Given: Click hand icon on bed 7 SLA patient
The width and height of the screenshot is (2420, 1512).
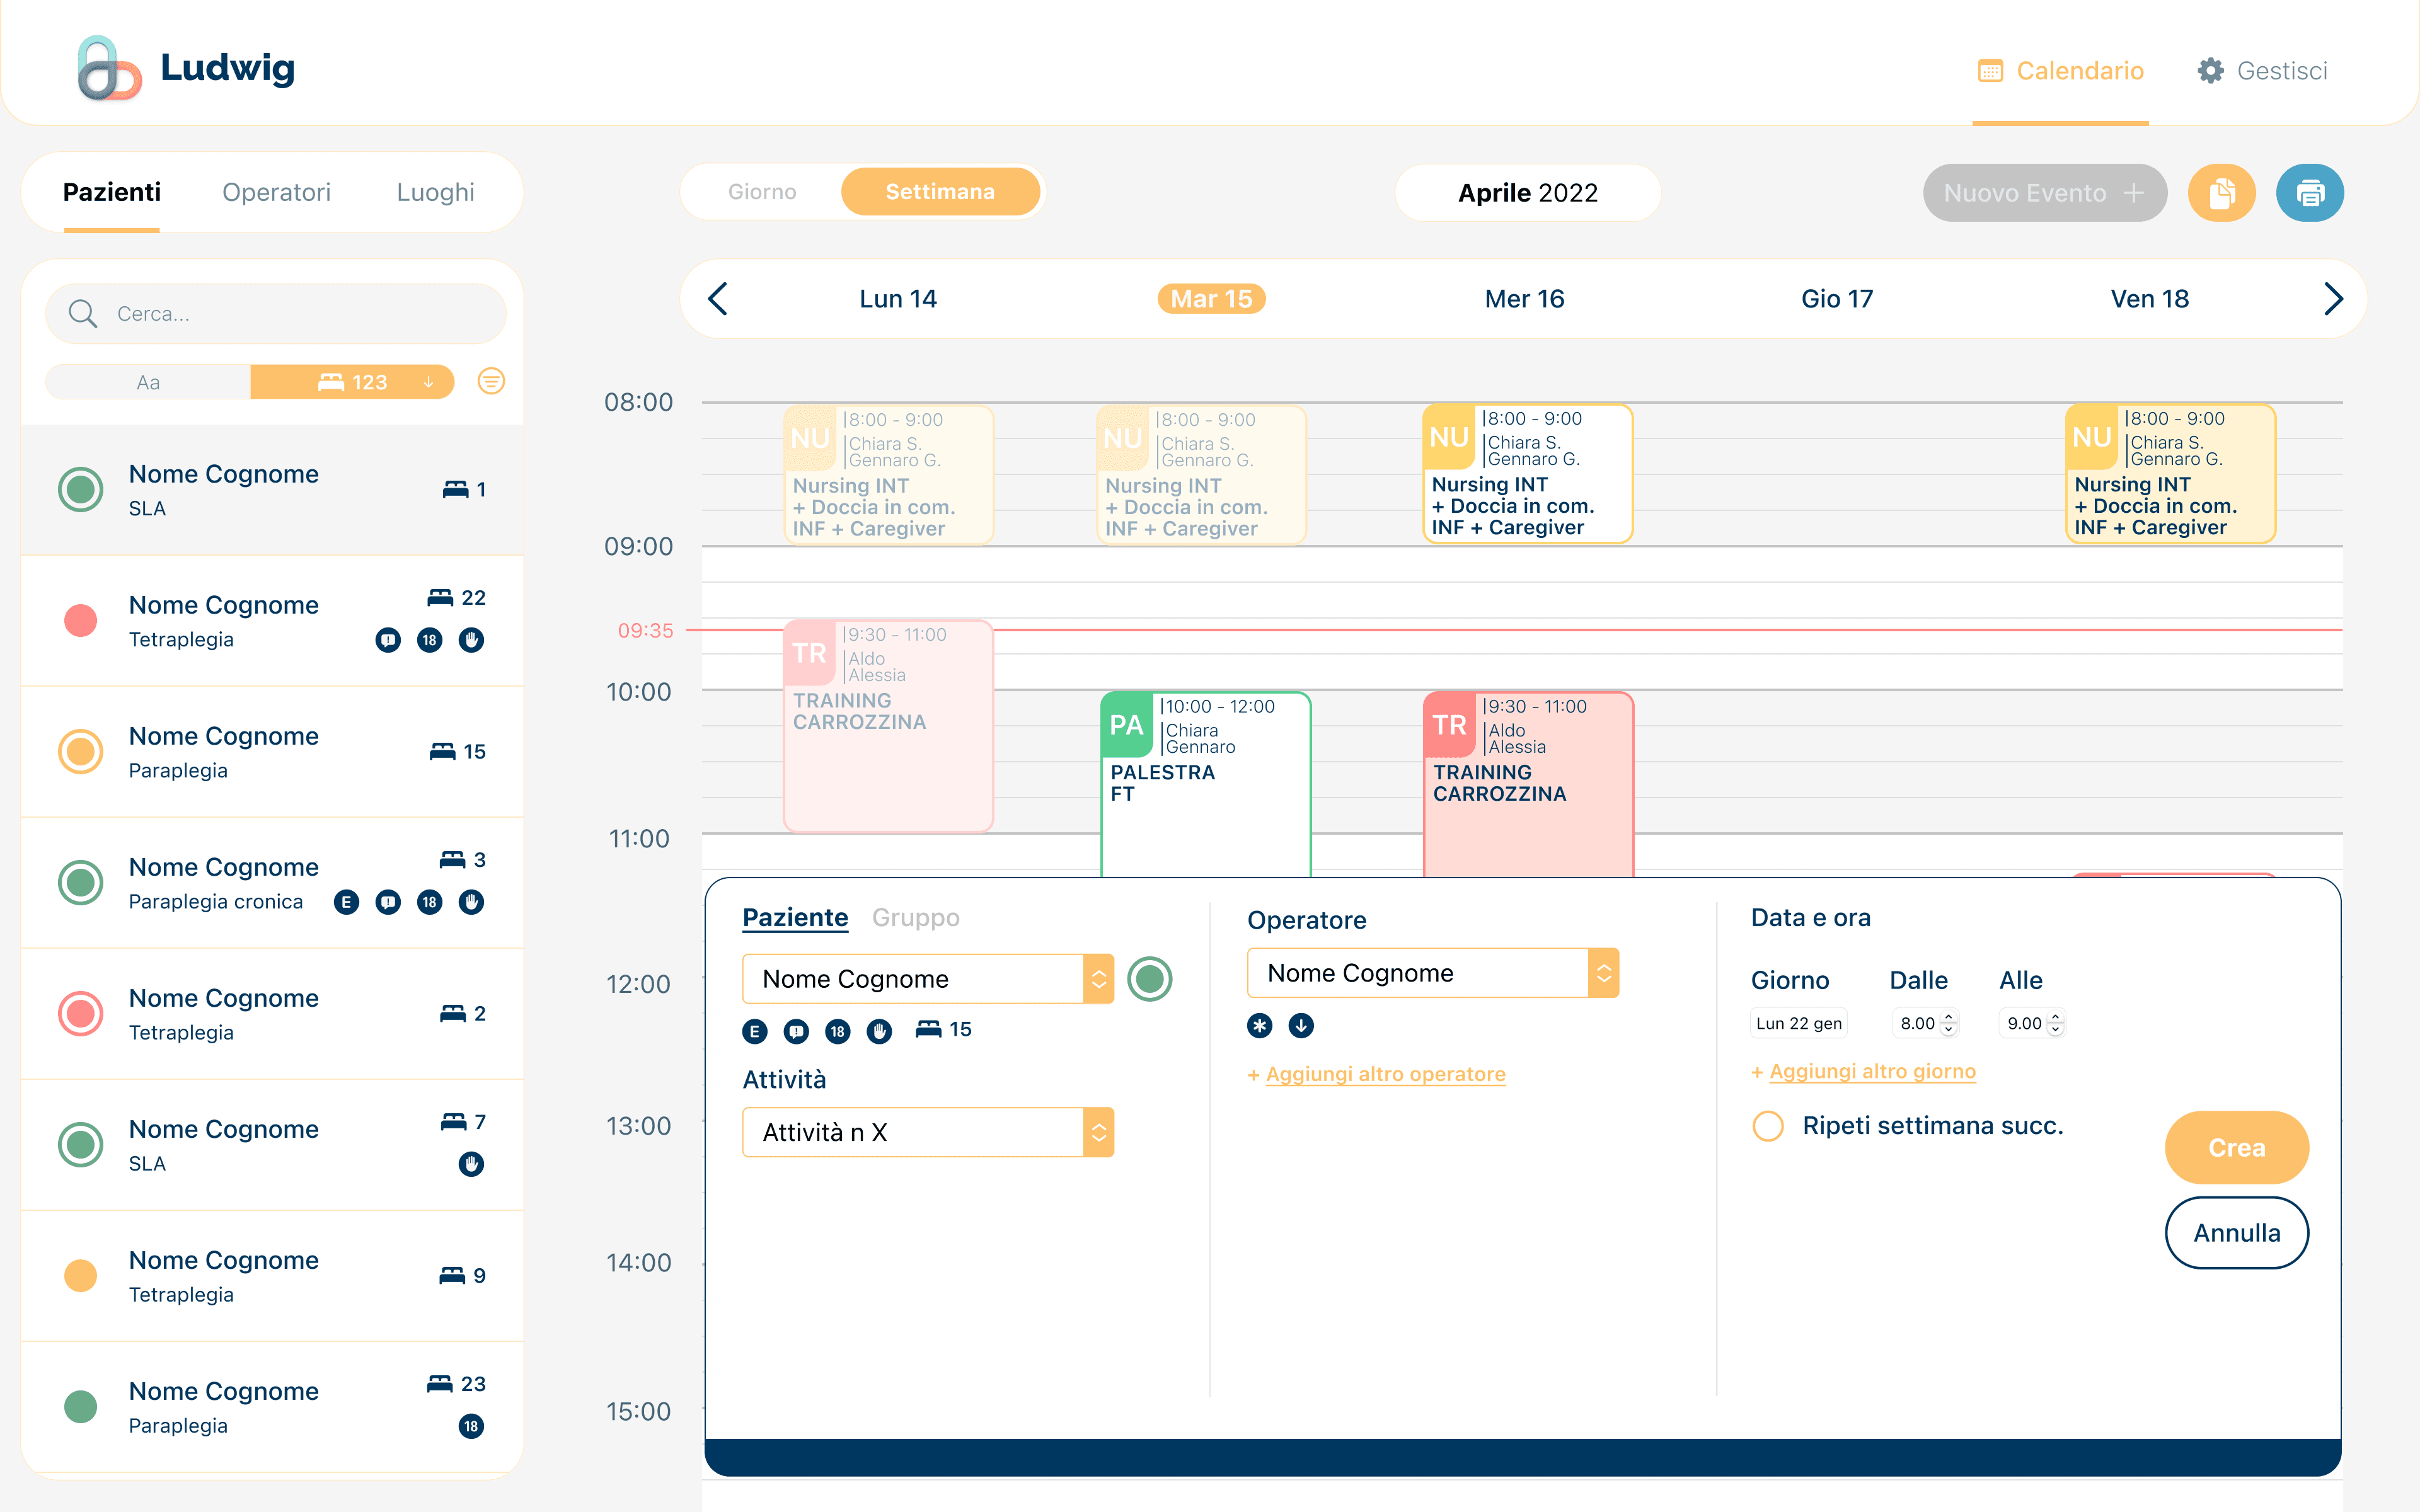Looking at the screenshot, I should click(x=471, y=1164).
